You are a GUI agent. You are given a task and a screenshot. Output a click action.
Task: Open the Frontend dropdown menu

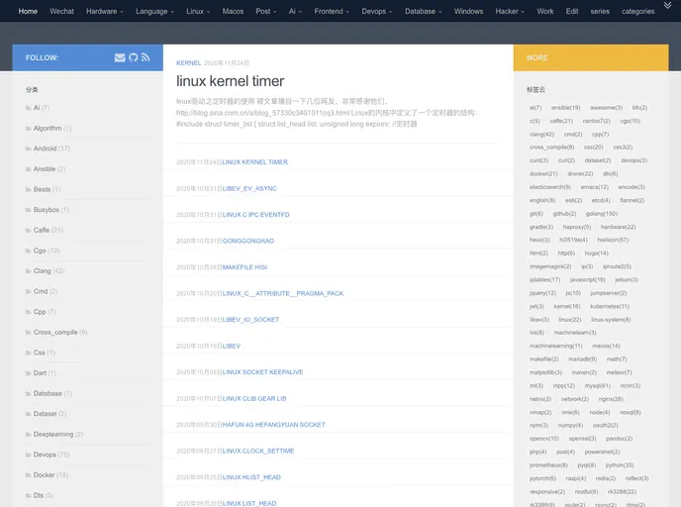(332, 11)
